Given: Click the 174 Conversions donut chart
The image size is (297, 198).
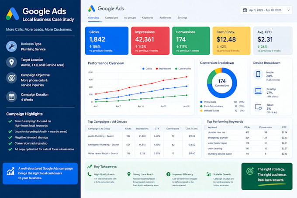Looking at the screenshot, I should point(222,83).
